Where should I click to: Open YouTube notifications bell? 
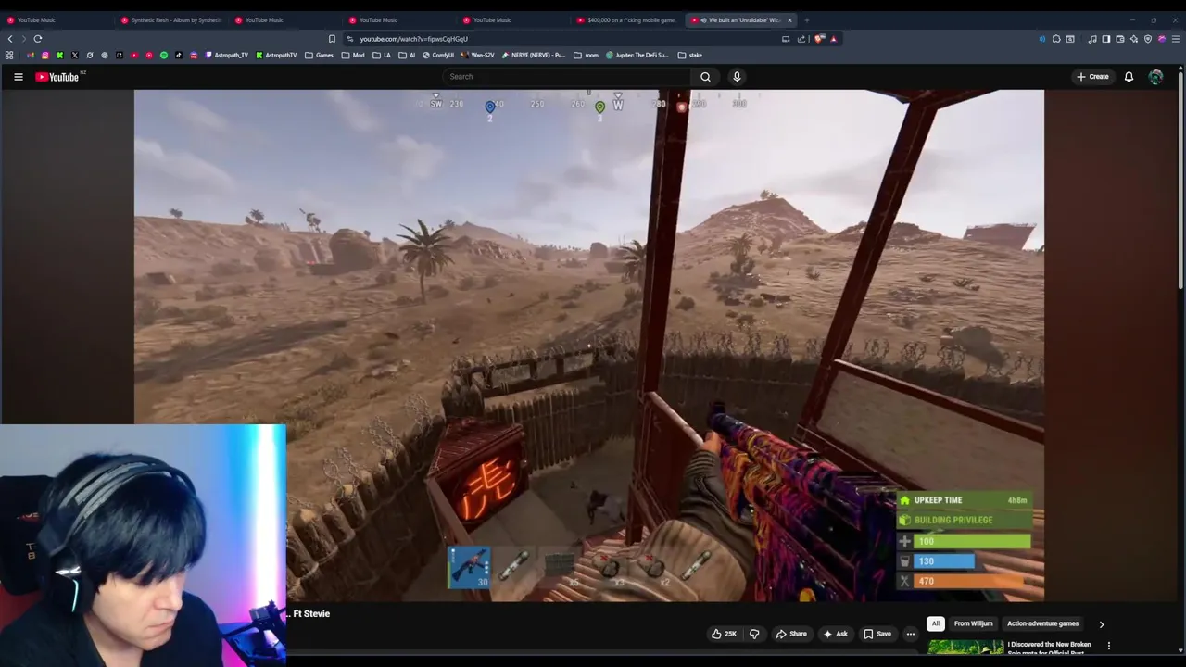pos(1129,77)
